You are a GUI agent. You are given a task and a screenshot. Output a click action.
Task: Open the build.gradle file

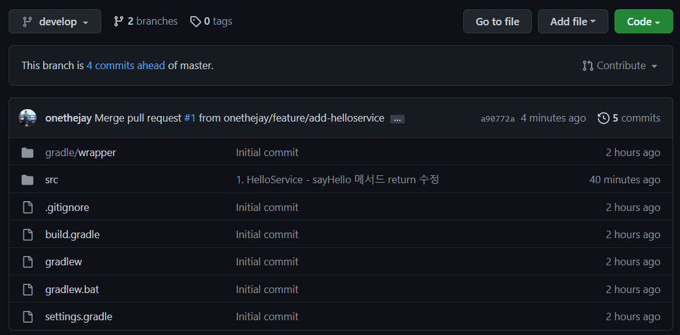click(x=72, y=234)
